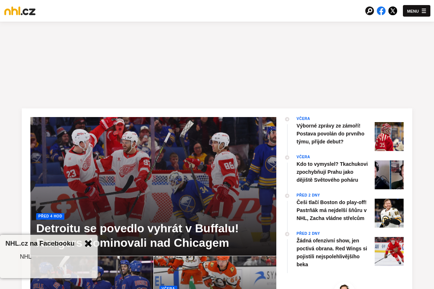Click the Anaheim Ducks game thumbnail
434x289 pixels.
(x=215, y=273)
